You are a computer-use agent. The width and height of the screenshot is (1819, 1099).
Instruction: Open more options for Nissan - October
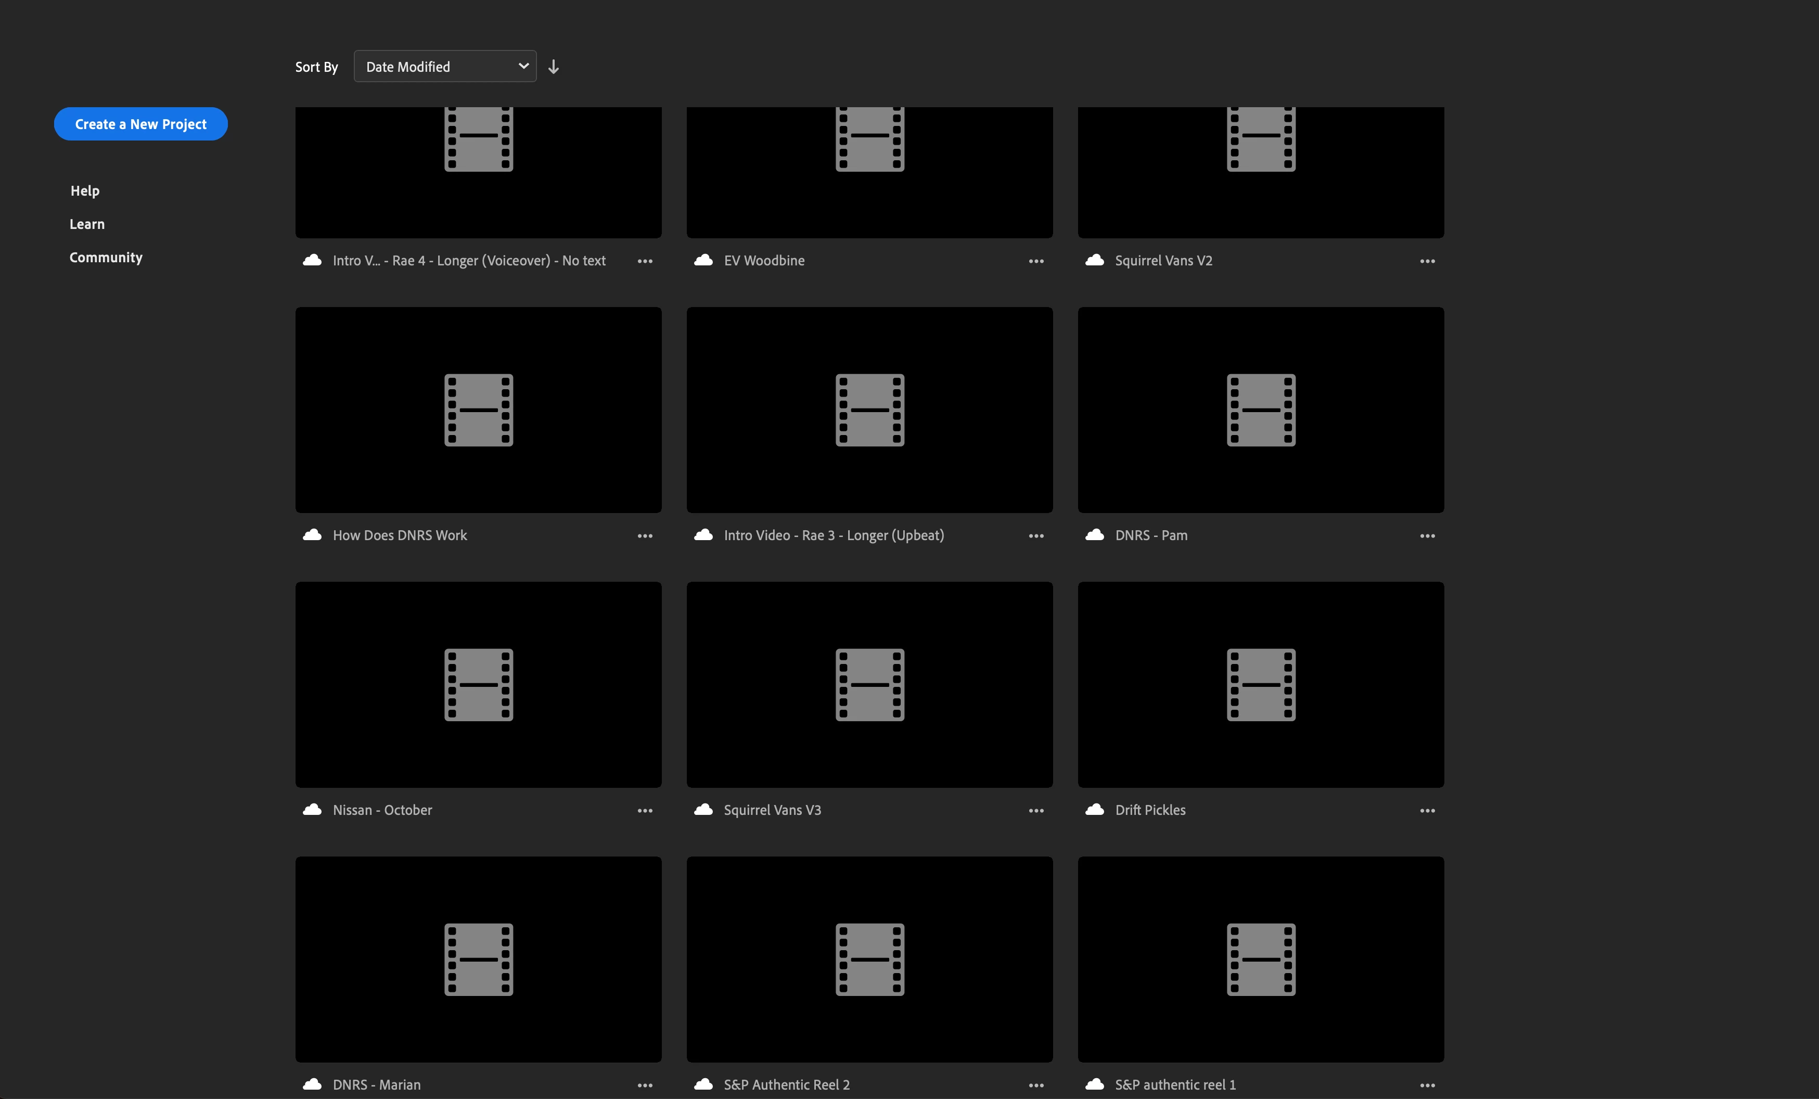pos(645,810)
